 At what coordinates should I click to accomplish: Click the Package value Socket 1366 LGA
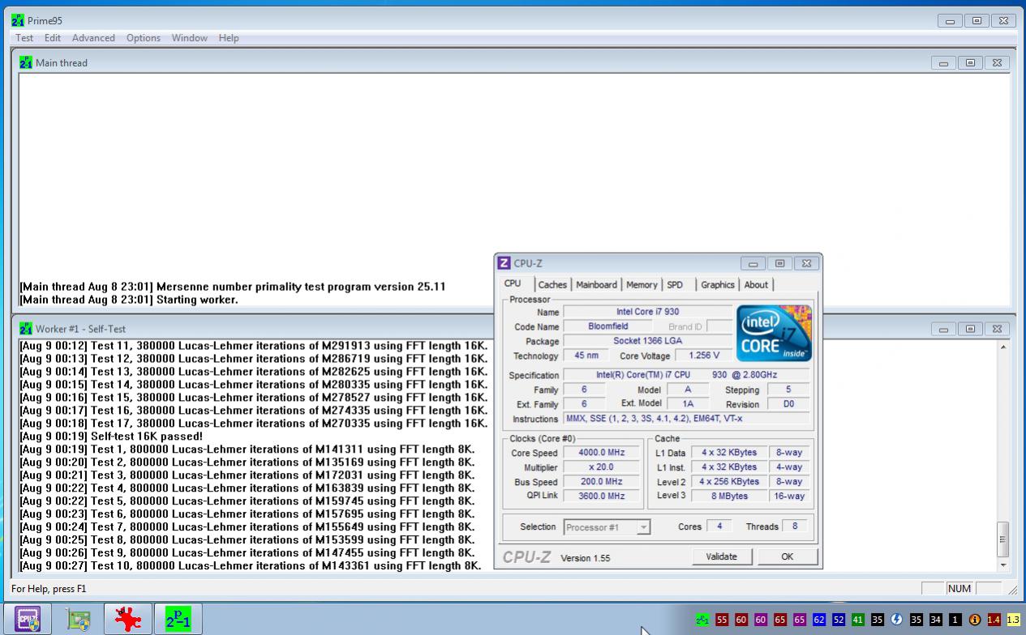pos(648,341)
